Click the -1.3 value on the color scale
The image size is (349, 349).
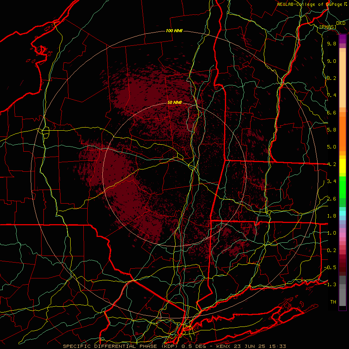(330, 285)
